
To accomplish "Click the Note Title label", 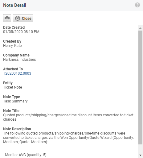I will [x=11, y=111].
